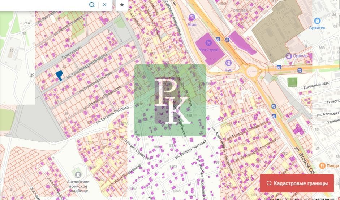Click the ул. Петра Рогачева label

(69, 26)
